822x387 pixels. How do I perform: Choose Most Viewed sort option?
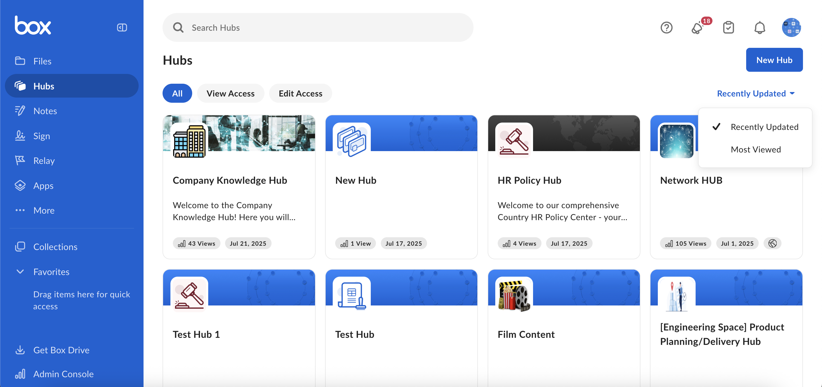click(756, 149)
